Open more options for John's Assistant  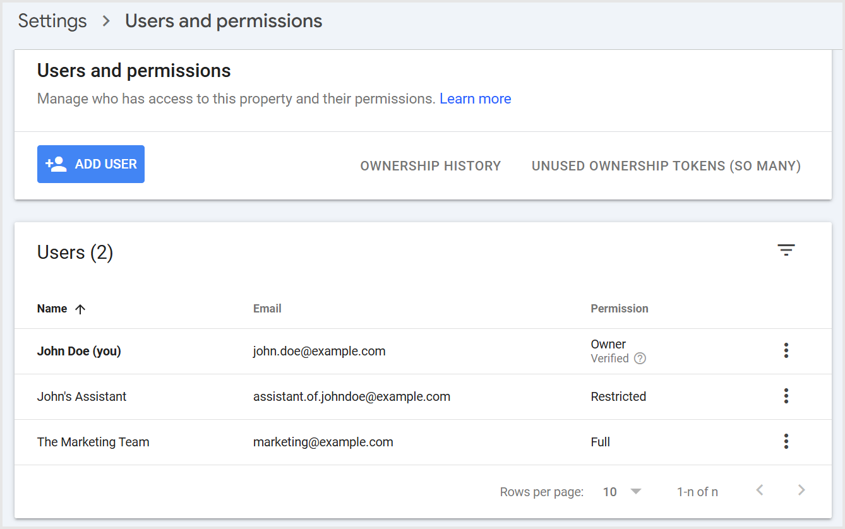[786, 396]
